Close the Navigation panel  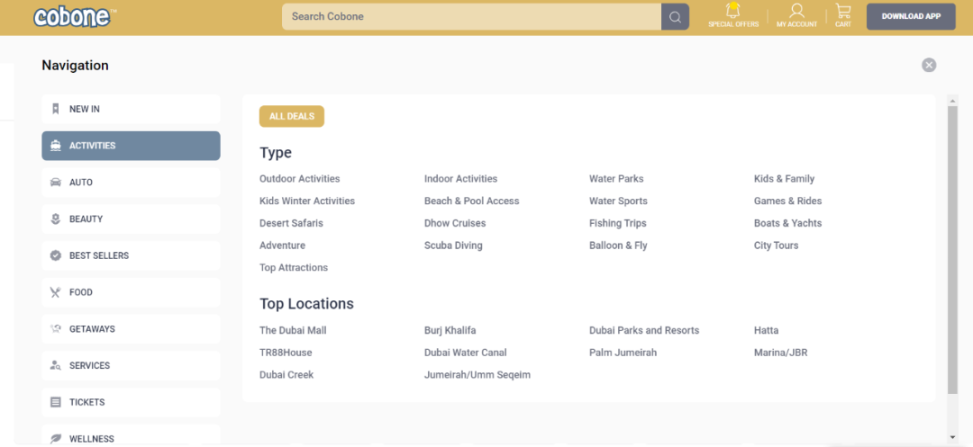(929, 65)
